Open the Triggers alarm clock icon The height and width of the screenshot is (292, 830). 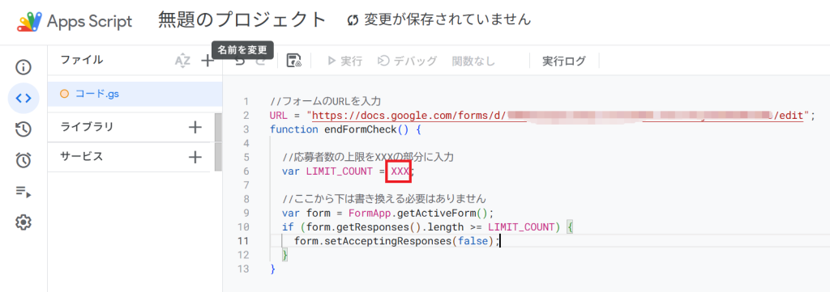[x=24, y=160]
